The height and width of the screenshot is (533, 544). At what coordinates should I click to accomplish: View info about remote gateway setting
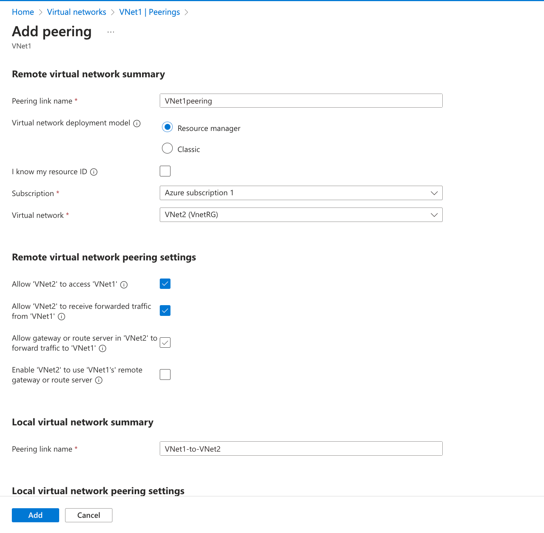tap(99, 380)
